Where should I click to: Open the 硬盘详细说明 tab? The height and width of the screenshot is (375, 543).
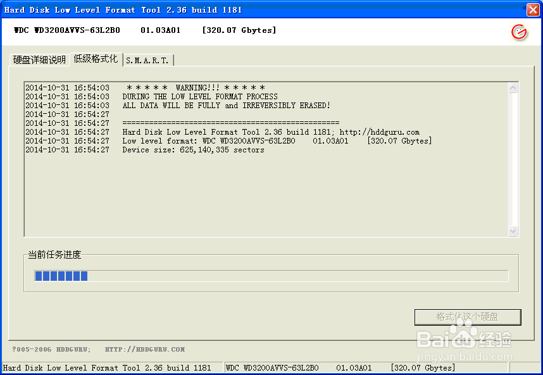point(39,60)
